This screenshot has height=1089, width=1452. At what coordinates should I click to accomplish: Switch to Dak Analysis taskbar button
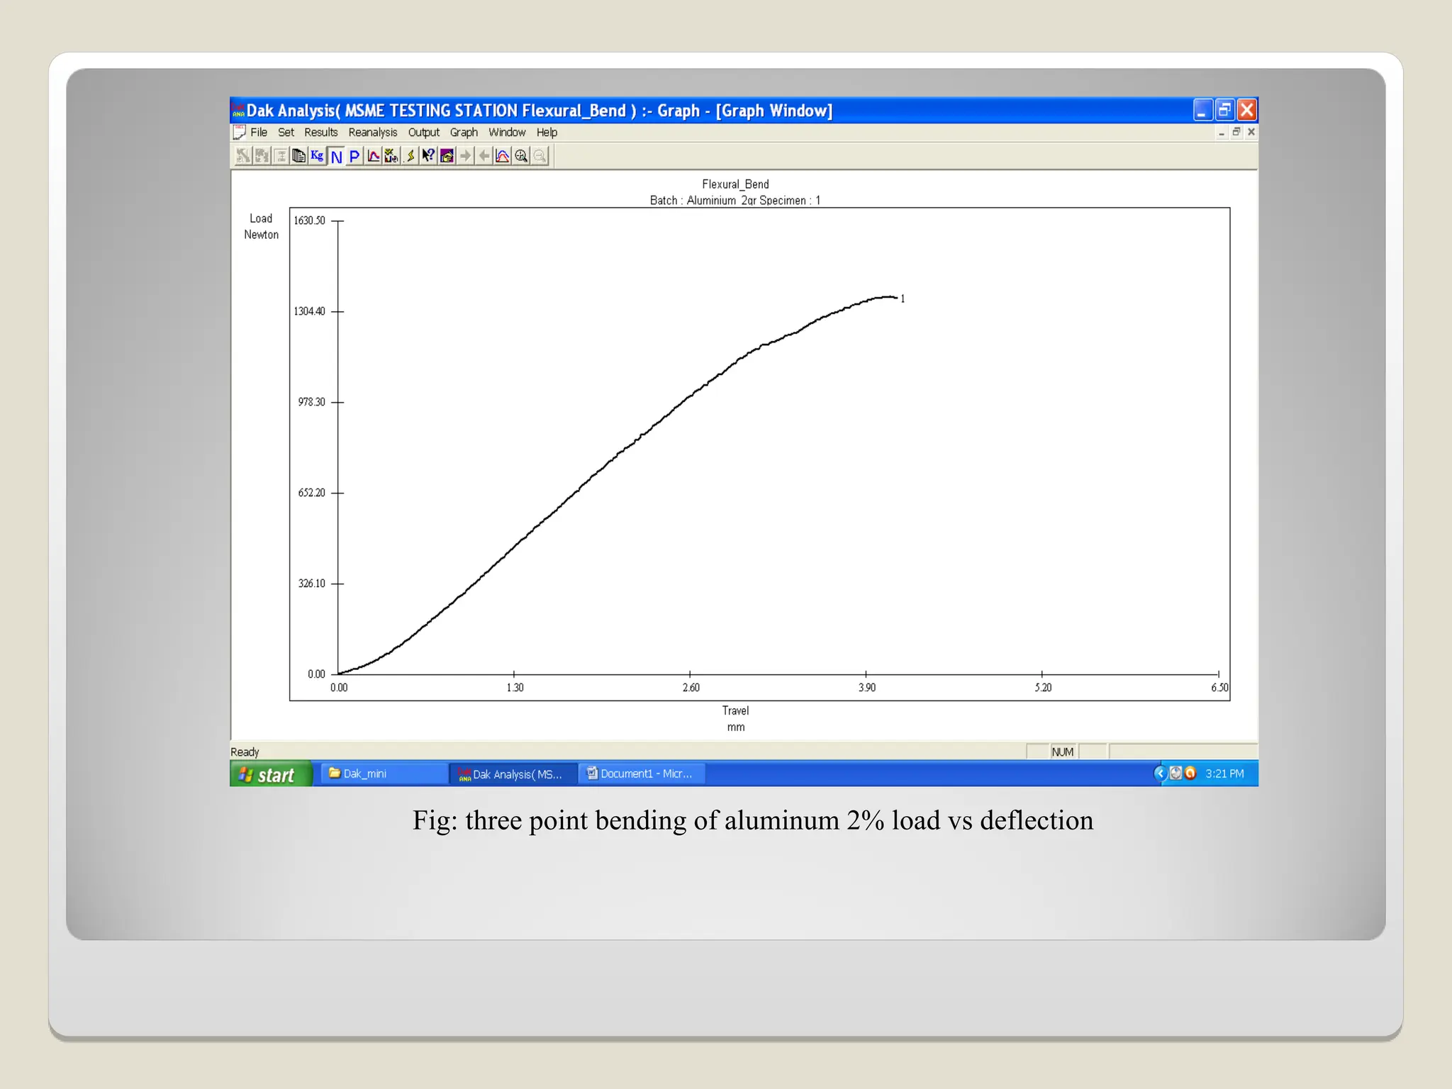513,774
